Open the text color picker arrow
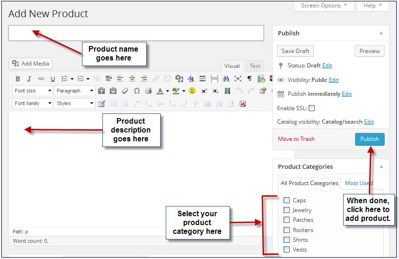Viewport: 399px width, 259px height. click(x=168, y=91)
